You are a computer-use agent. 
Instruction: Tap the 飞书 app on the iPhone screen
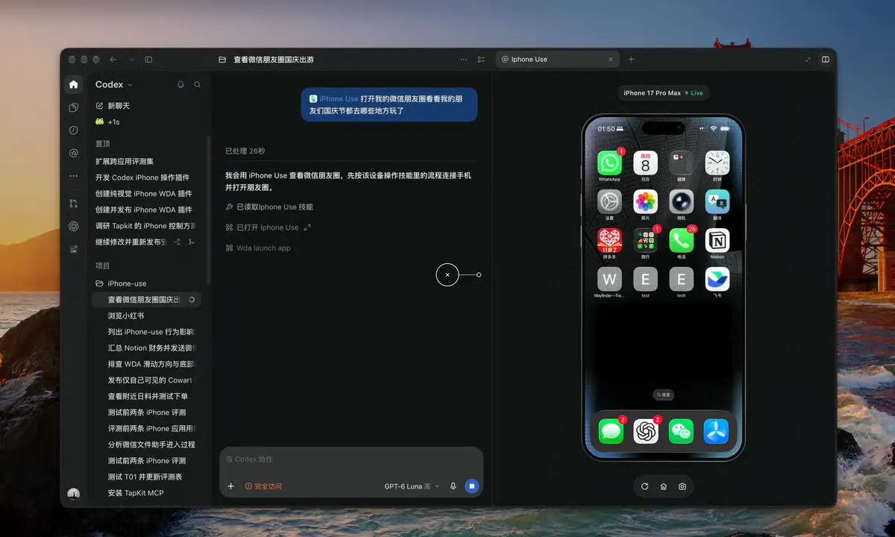pos(717,279)
